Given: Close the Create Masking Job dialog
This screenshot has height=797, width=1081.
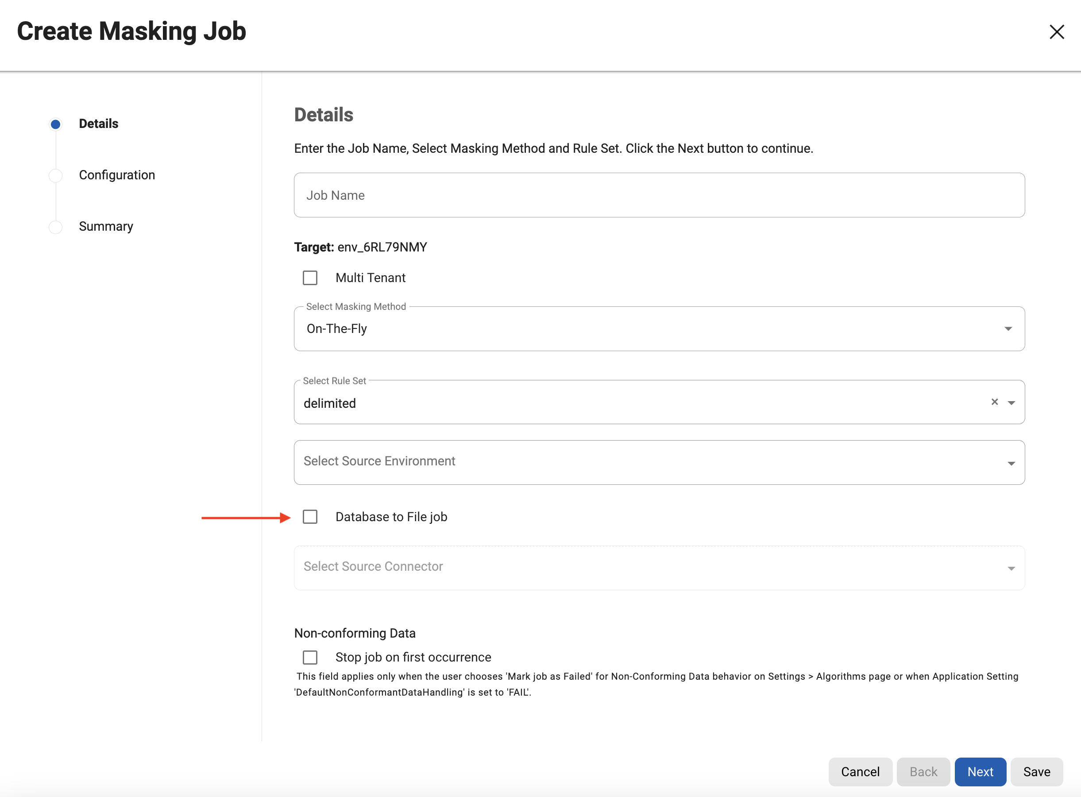Looking at the screenshot, I should pos(1056,32).
